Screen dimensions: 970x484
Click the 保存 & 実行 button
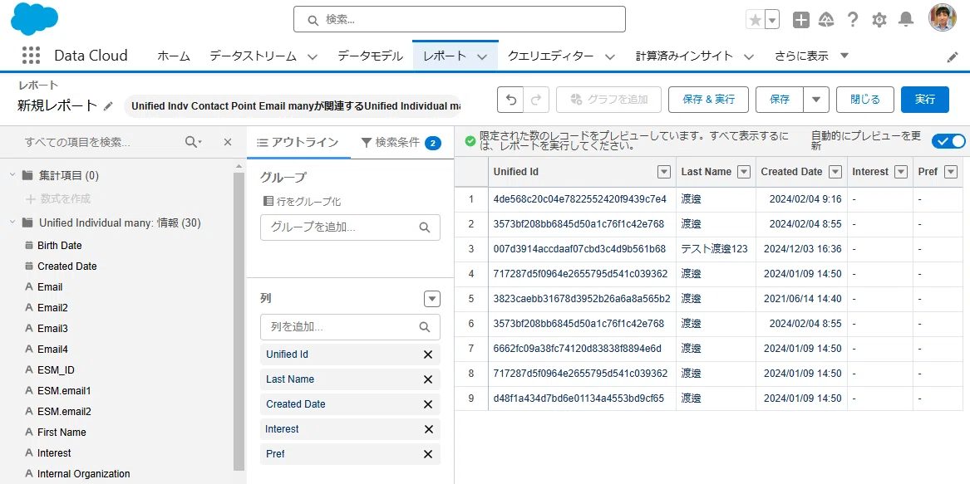(708, 100)
